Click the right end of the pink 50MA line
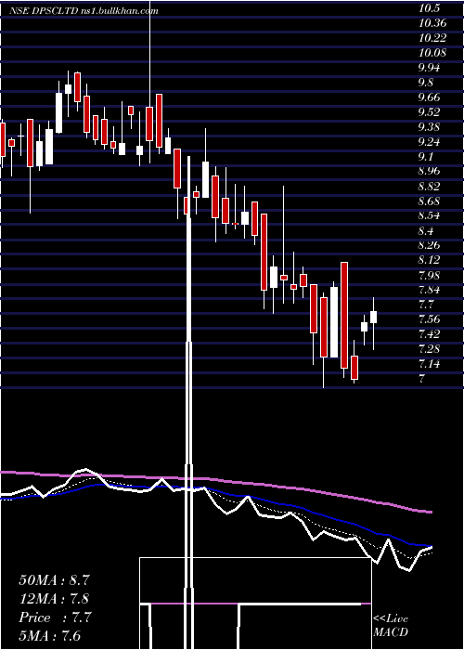464x650 pixels. pyautogui.click(x=431, y=513)
